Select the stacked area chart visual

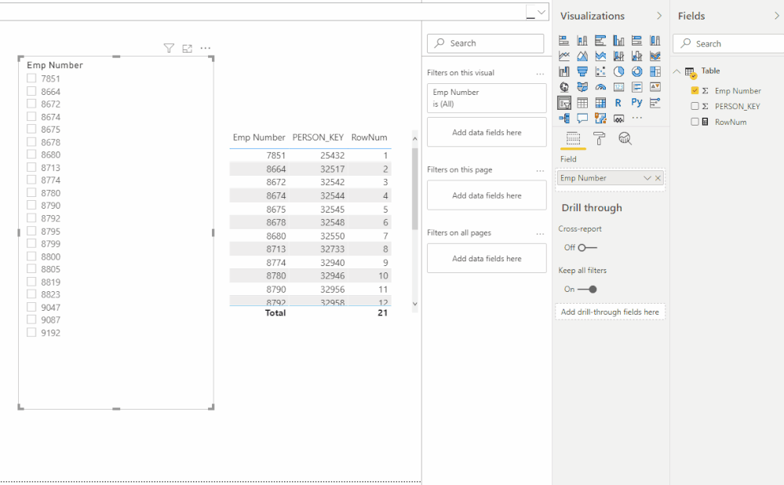coord(600,56)
